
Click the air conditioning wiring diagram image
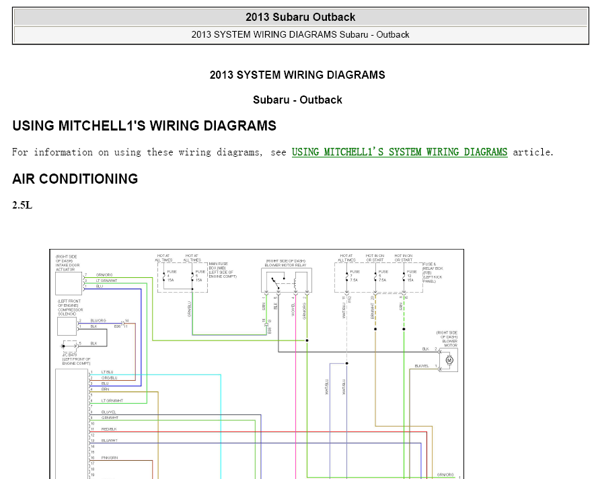(x=256, y=364)
